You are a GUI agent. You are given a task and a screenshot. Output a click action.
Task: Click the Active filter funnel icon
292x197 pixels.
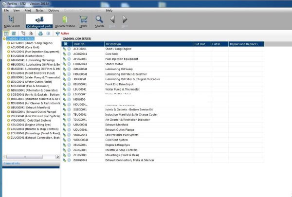57,34
